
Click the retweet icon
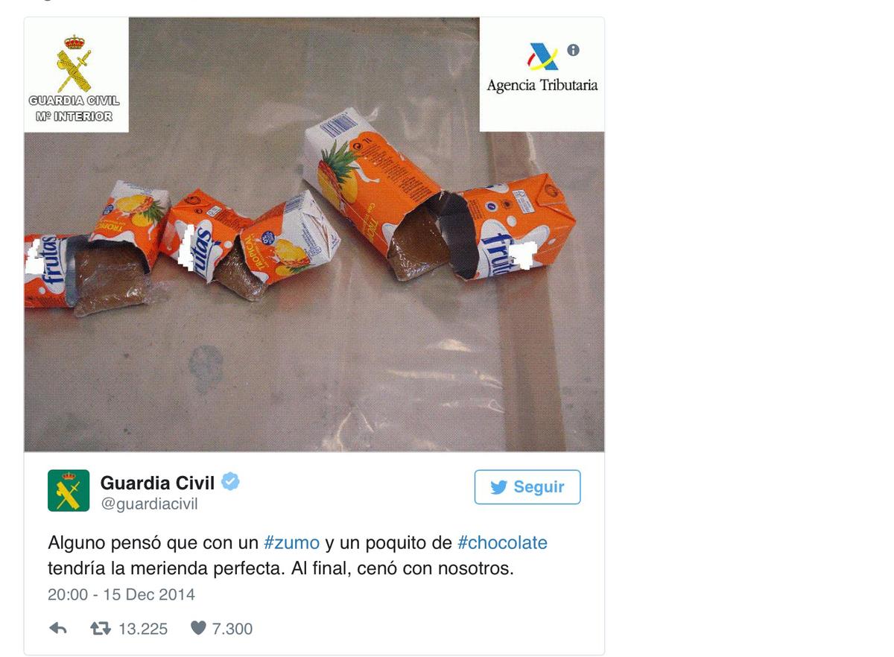tap(101, 629)
